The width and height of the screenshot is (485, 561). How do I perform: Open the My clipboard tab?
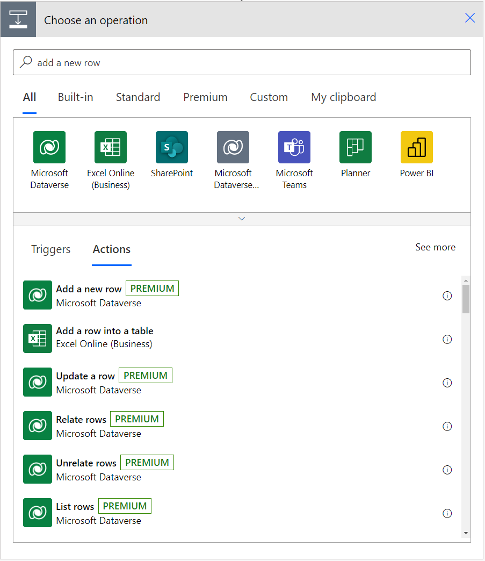343,97
